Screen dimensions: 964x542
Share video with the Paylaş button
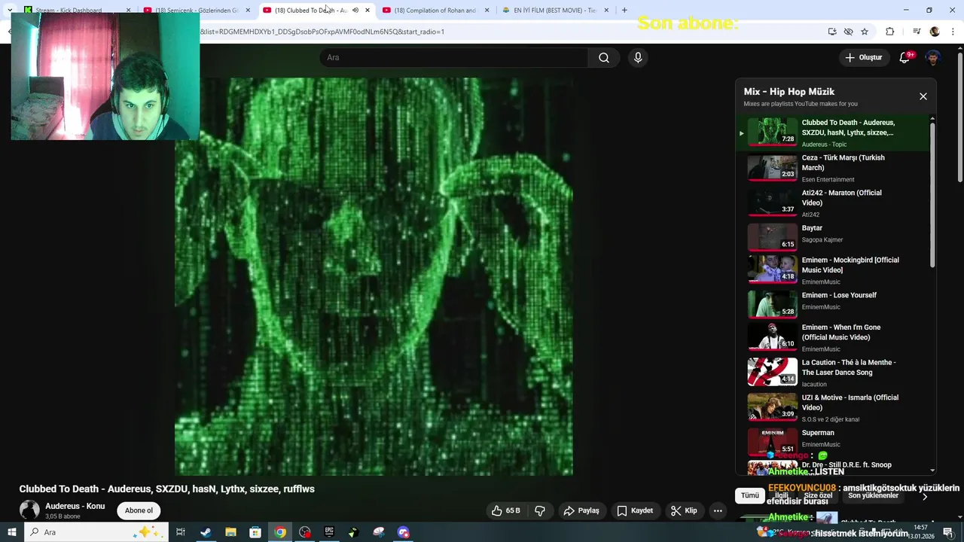pyautogui.click(x=581, y=510)
